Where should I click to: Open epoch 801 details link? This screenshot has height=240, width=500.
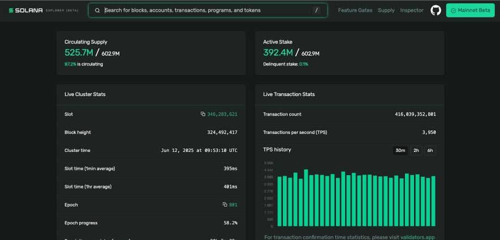coord(233,204)
